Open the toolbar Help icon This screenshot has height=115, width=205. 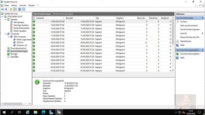[20, 9]
